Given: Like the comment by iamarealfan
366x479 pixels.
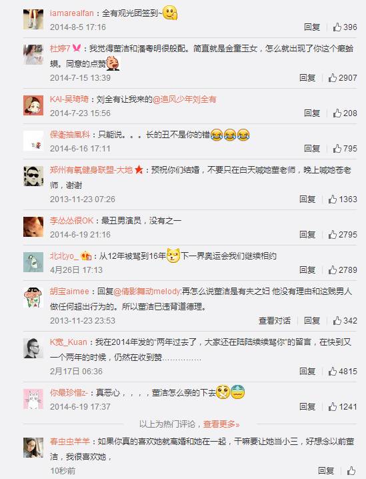Looking at the screenshot, I should [x=337, y=27].
